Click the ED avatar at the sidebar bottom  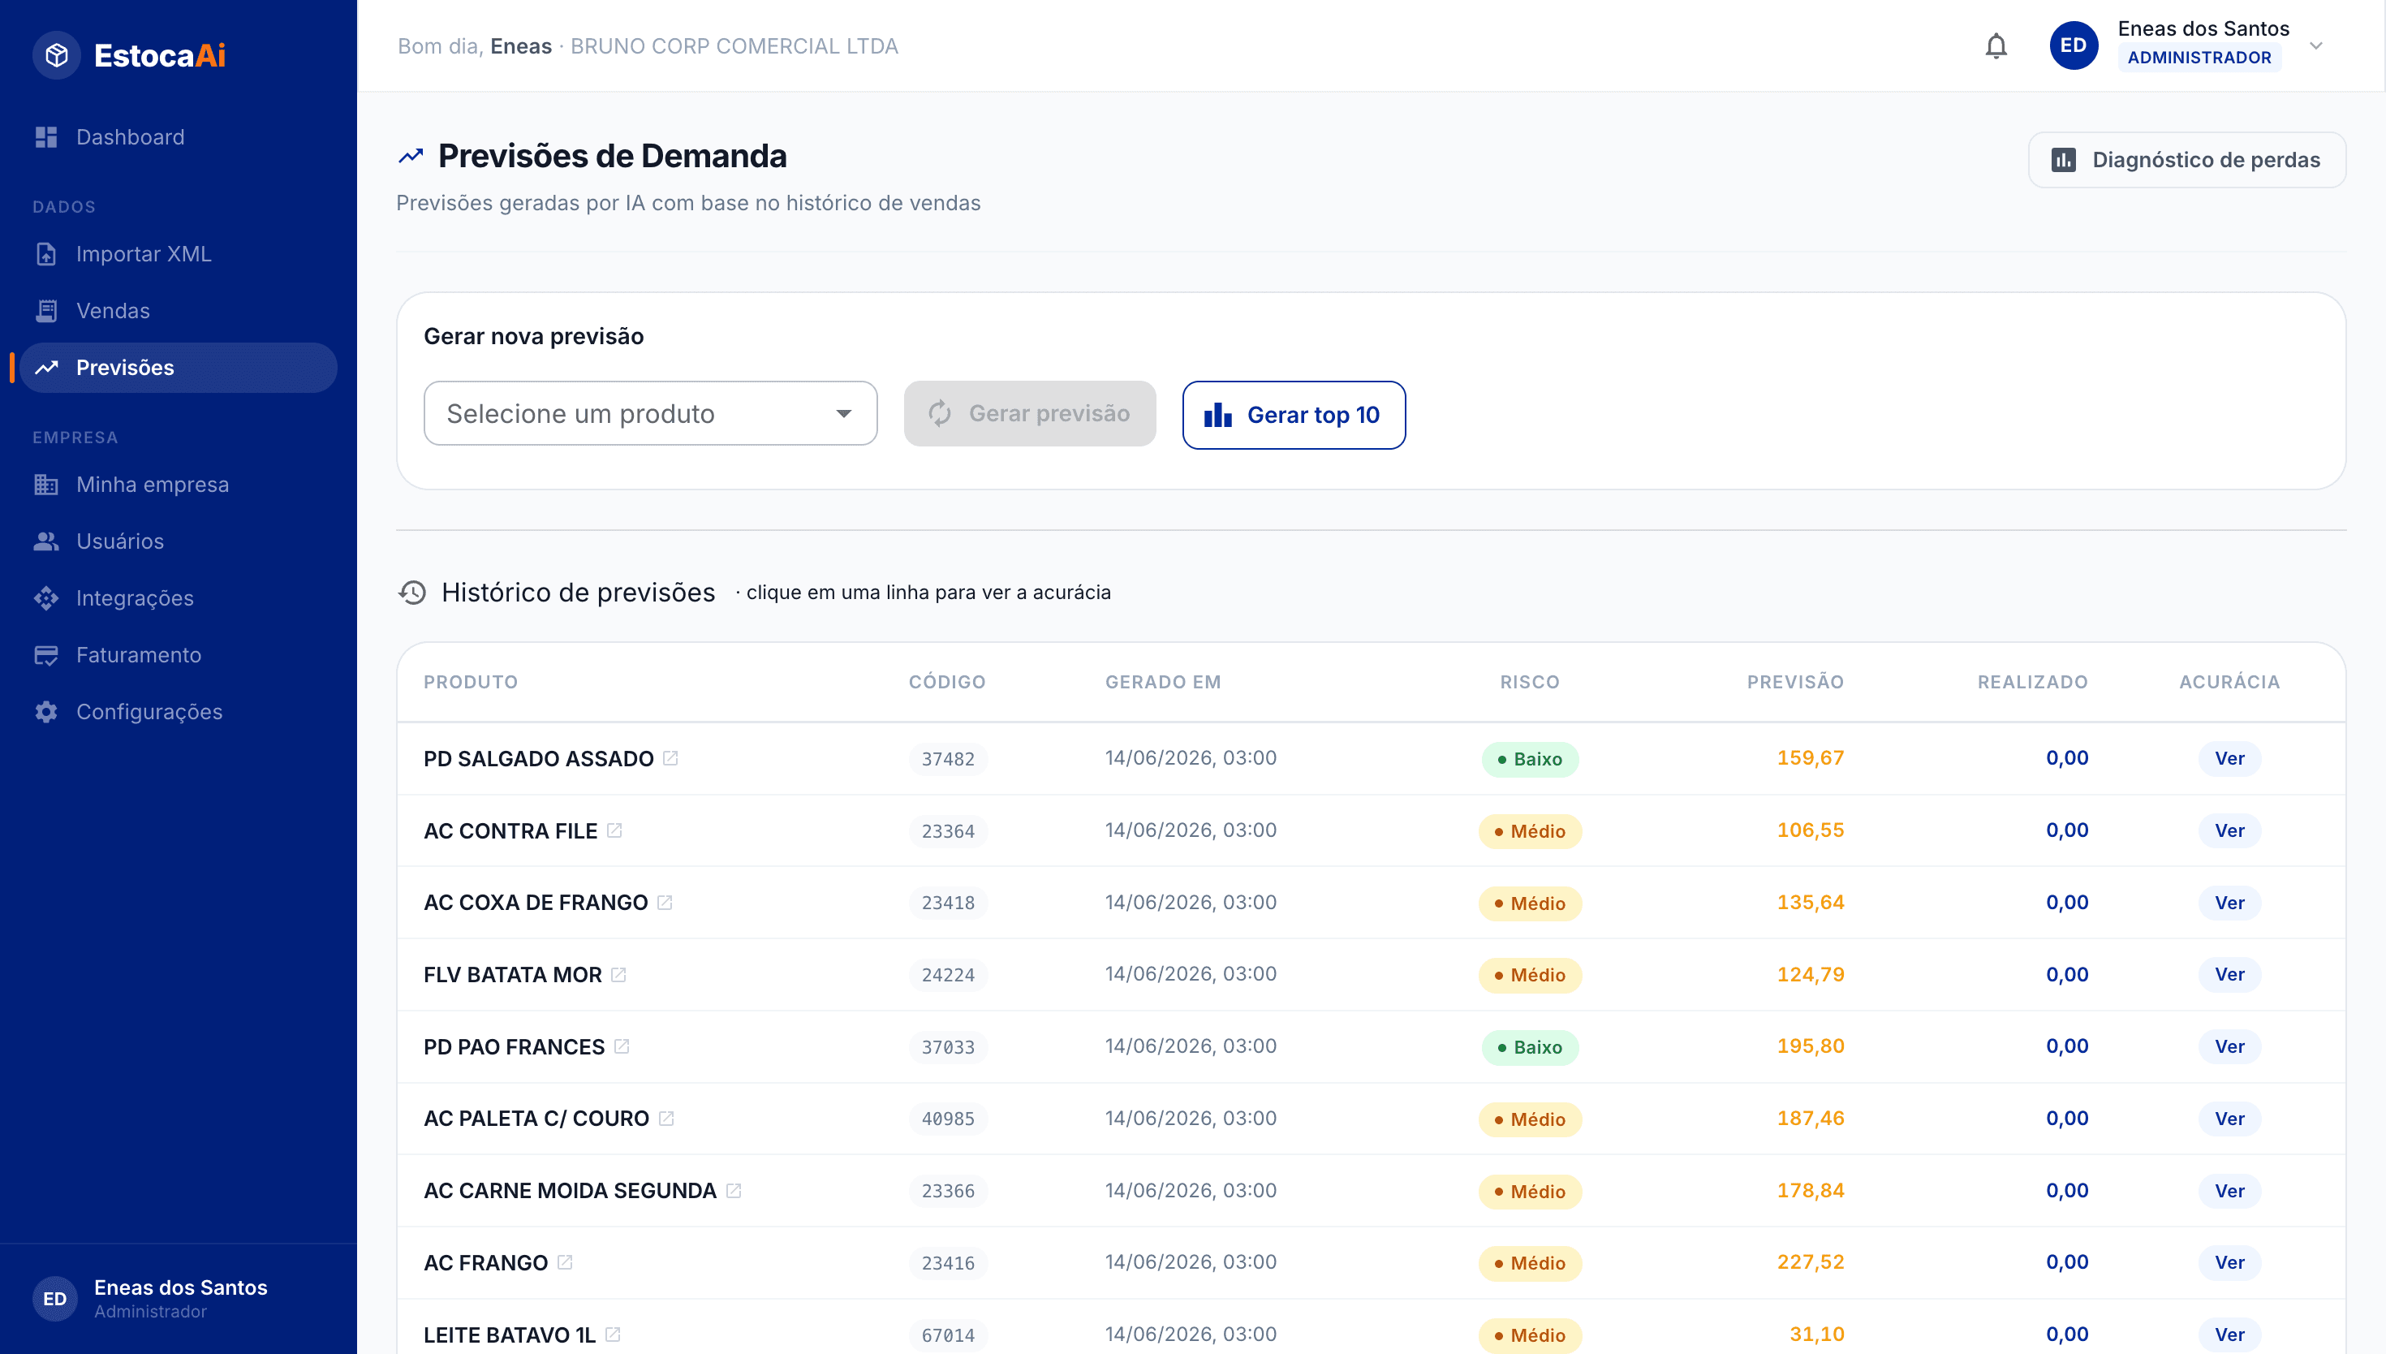pyautogui.click(x=55, y=1298)
